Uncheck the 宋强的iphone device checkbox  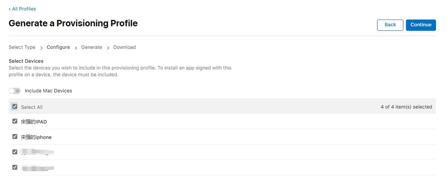coord(15,137)
